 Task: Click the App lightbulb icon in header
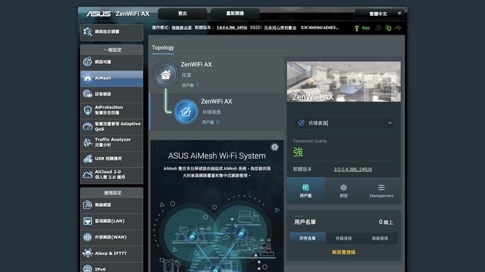357,28
